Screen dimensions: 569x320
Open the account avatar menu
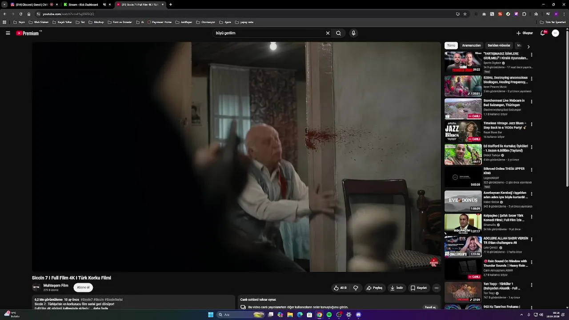pos(555,33)
